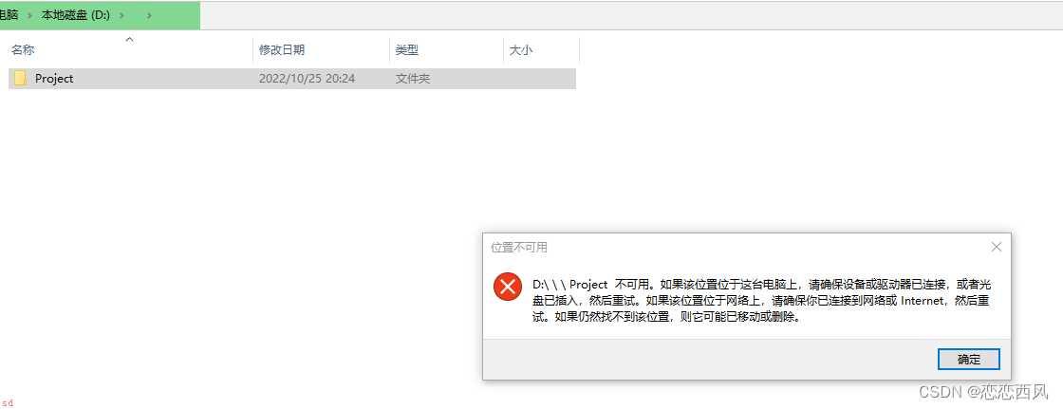The width and height of the screenshot is (1063, 409).
Task: Sort by 大小 column header
Action: click(x=521, y=50)
